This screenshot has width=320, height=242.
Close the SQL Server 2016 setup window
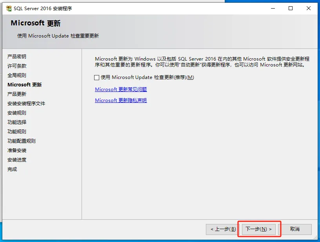point(309,8)
